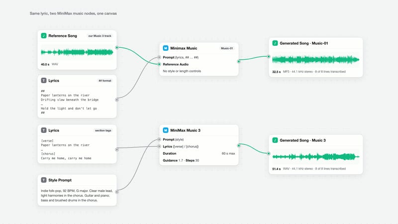This screenshot has height=224, width=398.
Task: Click 'Carry me home, carry me home' line
Action: pyautogui.click(x=66, y=158)
